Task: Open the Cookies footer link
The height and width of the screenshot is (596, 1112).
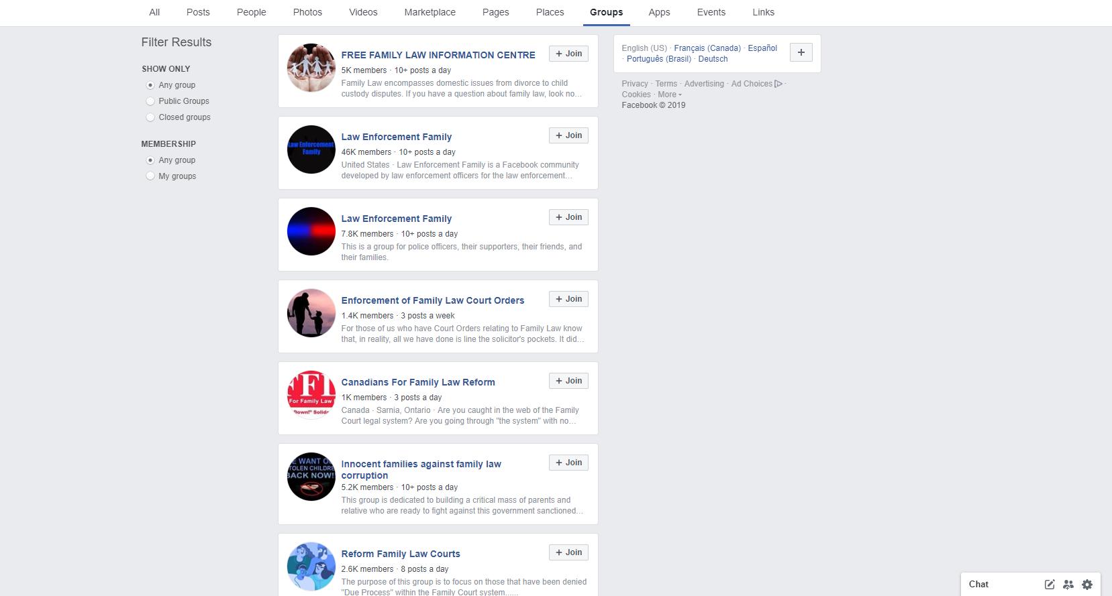Action: click(x=636, y=95)
